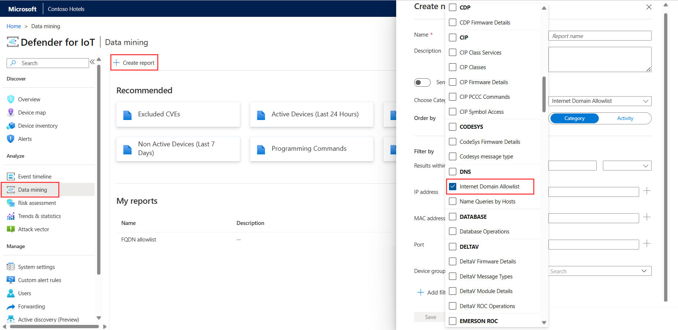Close the Create new report panel
678x330 pixels.
pos(649,7)
